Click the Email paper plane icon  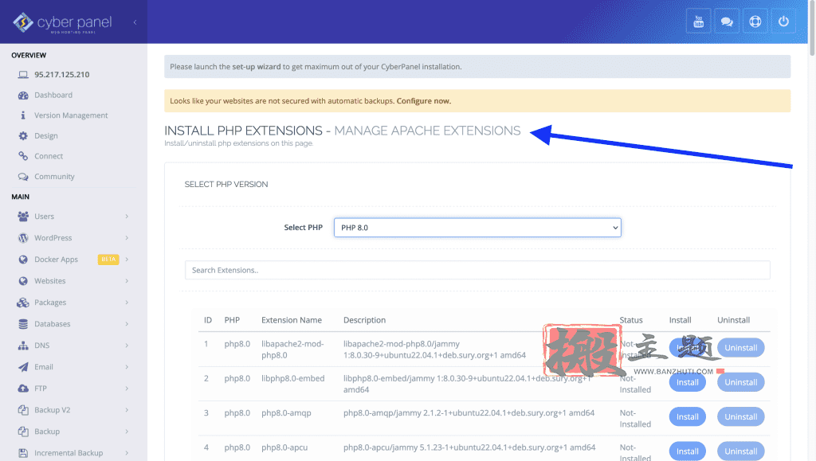[x=23, y=367]
